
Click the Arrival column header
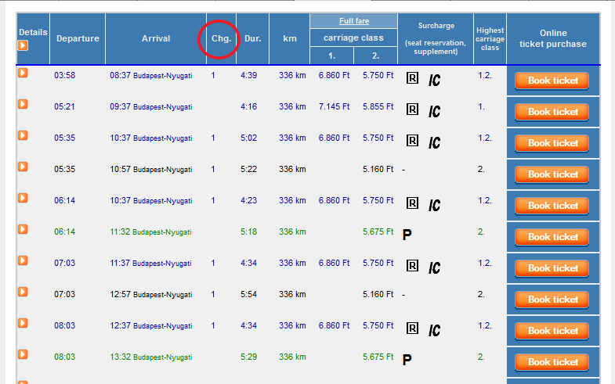(x=156, y=38)
